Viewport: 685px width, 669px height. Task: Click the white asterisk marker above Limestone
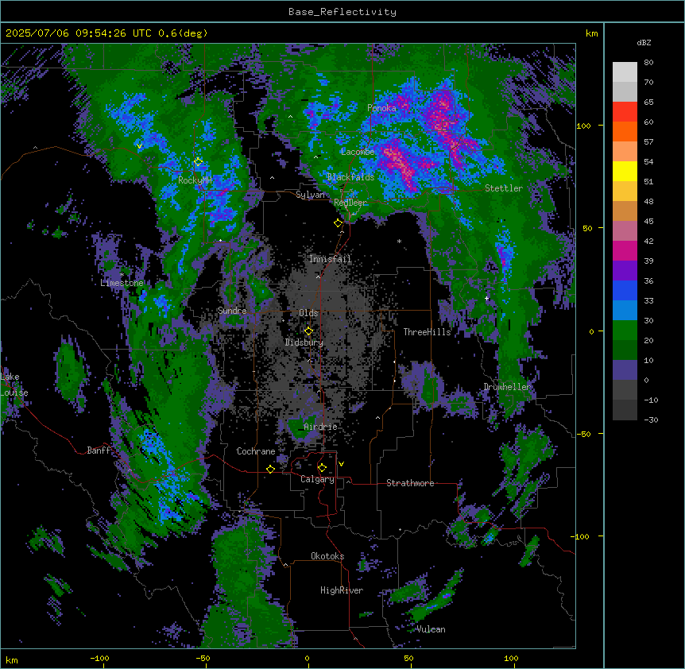click(122, 275)
